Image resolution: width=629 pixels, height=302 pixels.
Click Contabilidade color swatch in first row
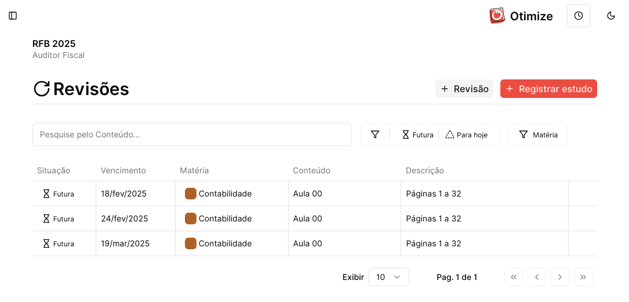click(x=191, y=194)
